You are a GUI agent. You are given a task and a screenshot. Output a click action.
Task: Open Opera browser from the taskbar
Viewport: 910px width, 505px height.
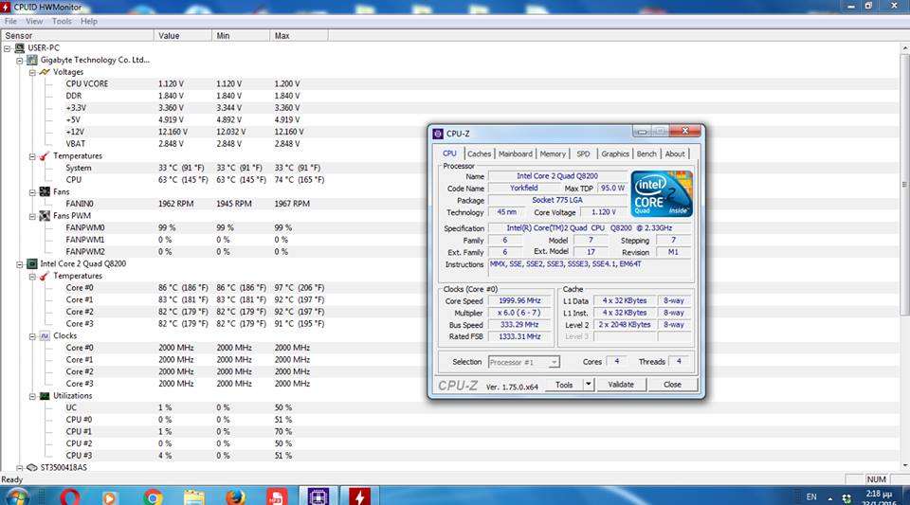69,496
